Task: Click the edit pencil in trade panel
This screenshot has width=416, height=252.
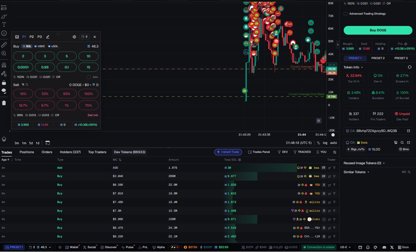Action: point(48,37)
